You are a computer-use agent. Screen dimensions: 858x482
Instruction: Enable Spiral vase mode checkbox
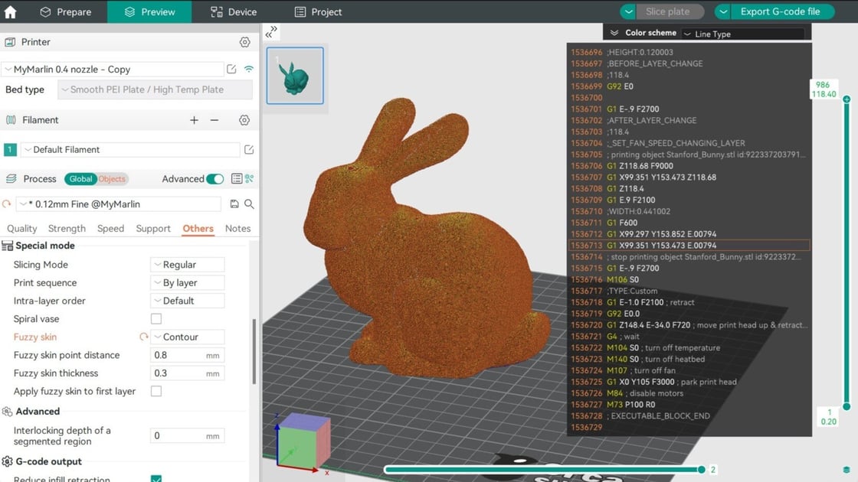tap(156, 318)
